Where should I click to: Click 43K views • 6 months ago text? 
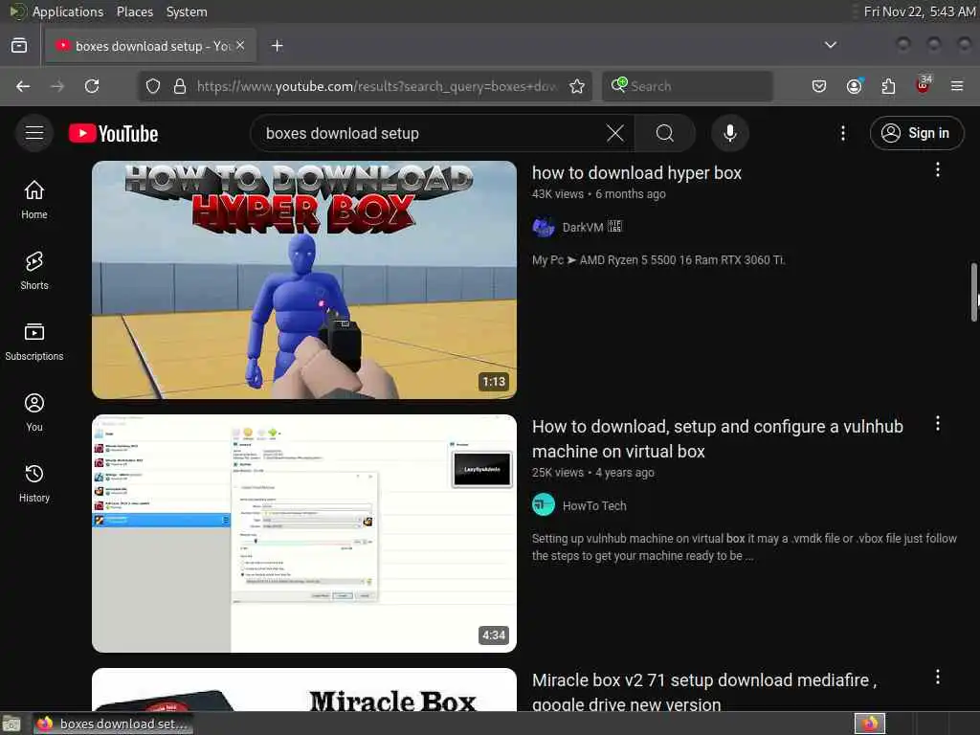599,193
